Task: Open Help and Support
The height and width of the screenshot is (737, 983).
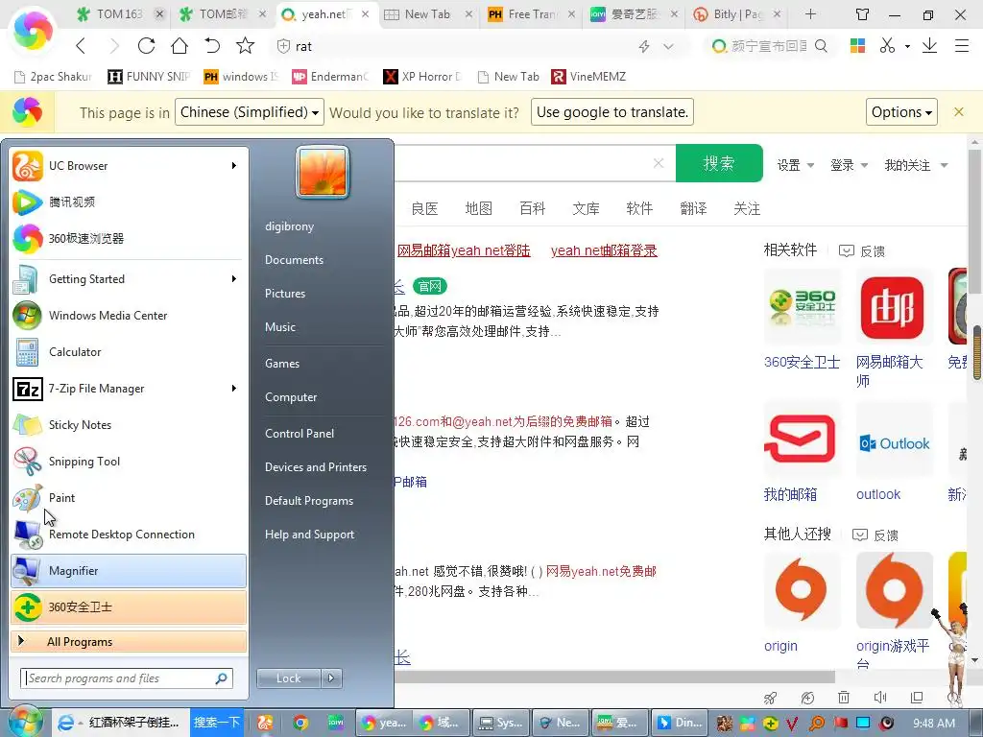Action: 309,535
